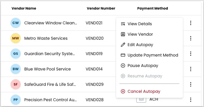Sort by the Vendor Number column header
Screen dimensions: 204x107
point(101,8)
